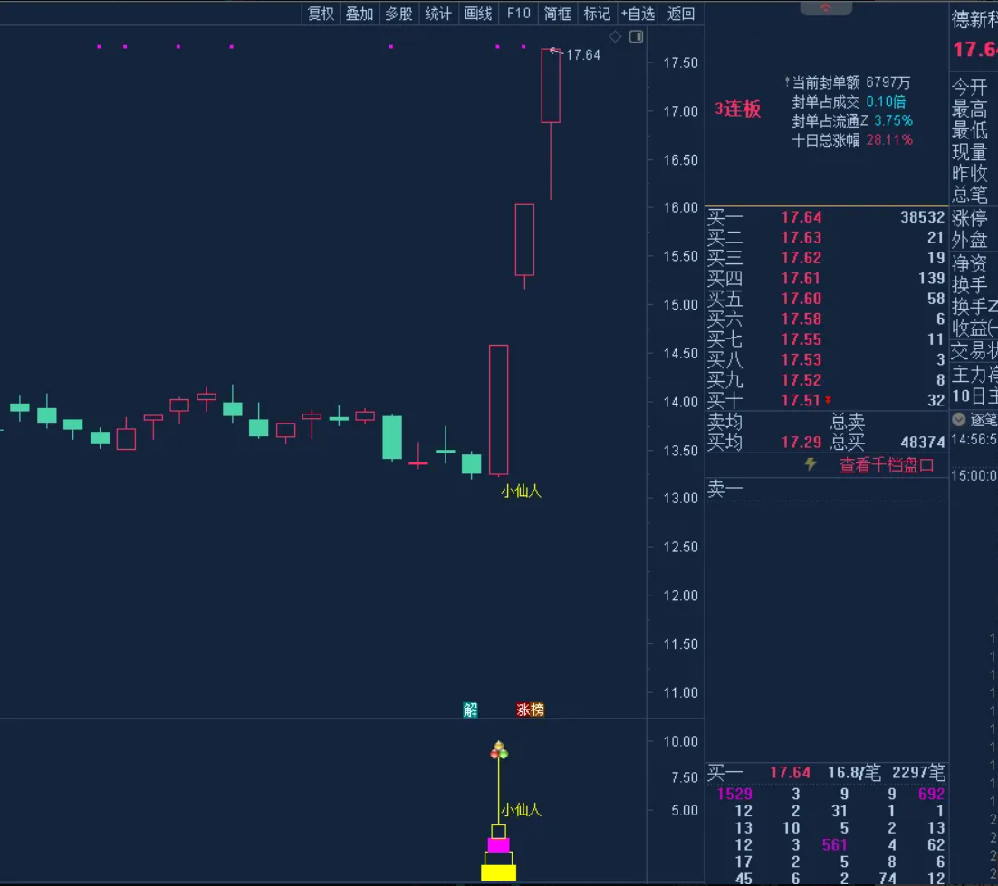Click the 涨榜 badge icon
The height and width of the screenshot is (886, 998).
tap(531, 710)
